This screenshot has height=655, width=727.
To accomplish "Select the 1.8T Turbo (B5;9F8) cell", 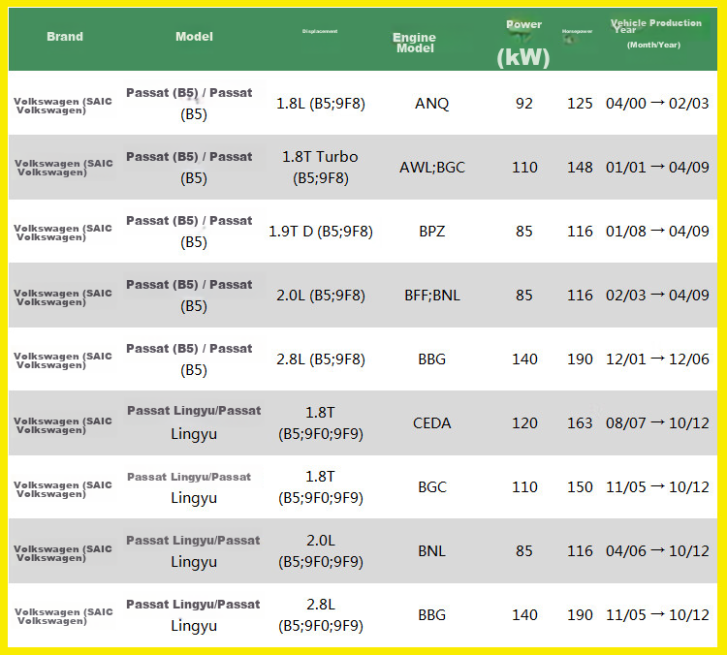I will click(321, 167).
